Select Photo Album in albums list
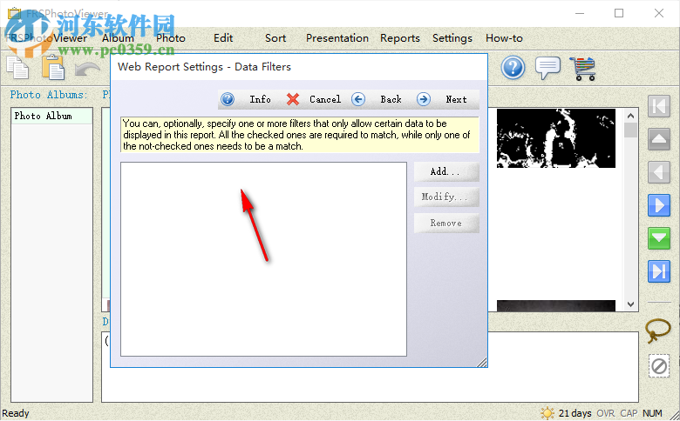The height and width of the screenshot is (421, 680). pyautogui.click(x=51, y=116)
